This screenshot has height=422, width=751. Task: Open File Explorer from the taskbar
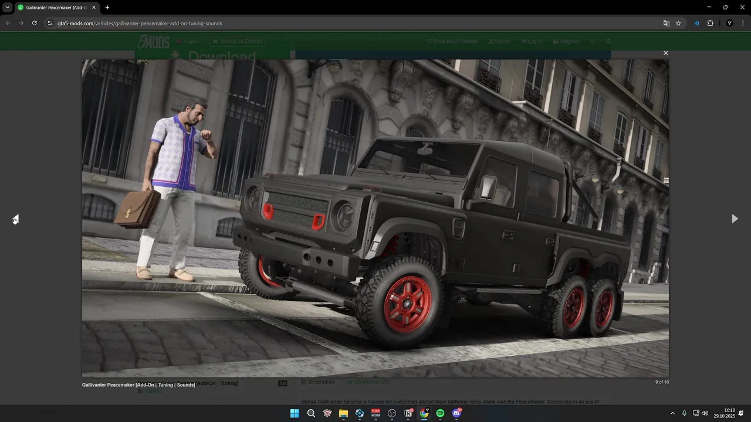coord(343,413)
